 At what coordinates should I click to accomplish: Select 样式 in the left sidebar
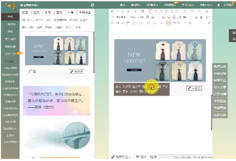coord(10,17)
